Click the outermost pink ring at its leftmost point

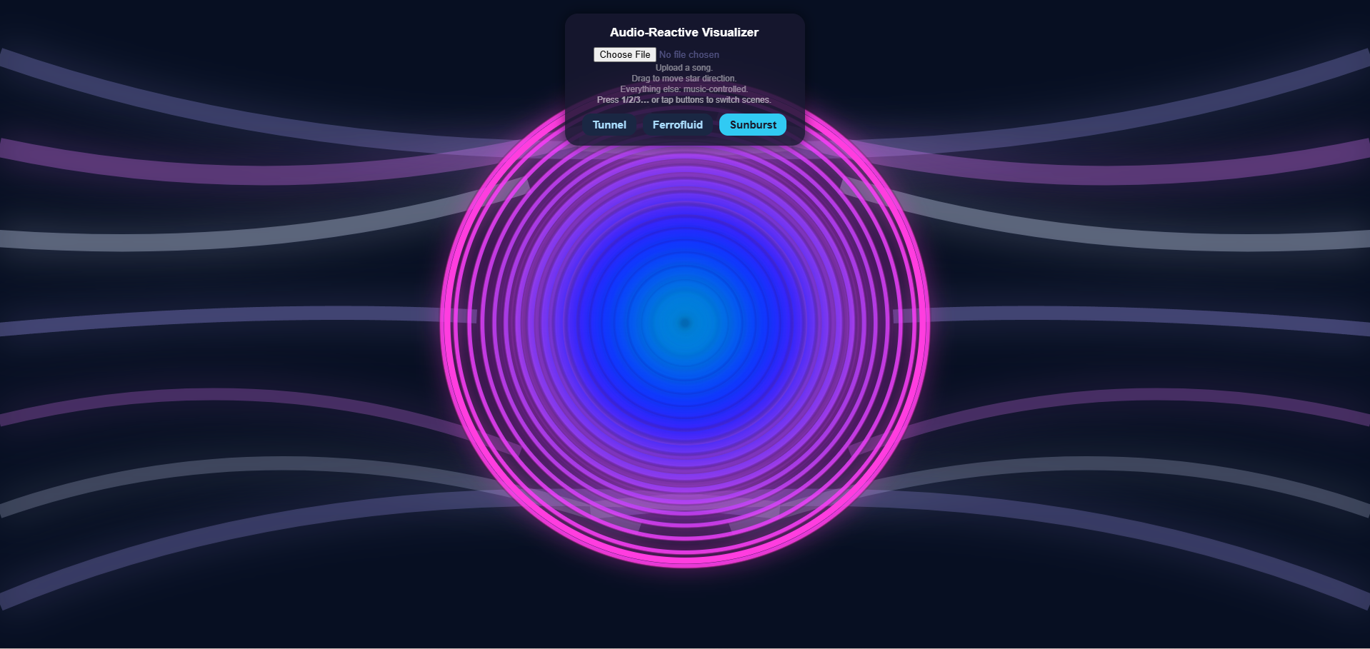pyautogui.click(x=444, y=321)
